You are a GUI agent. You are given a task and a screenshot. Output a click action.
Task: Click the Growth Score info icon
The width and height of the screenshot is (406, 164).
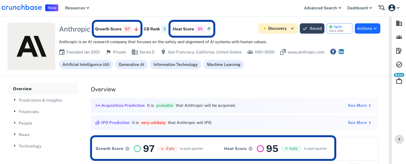pyautogui.click(x=128, y=149)
